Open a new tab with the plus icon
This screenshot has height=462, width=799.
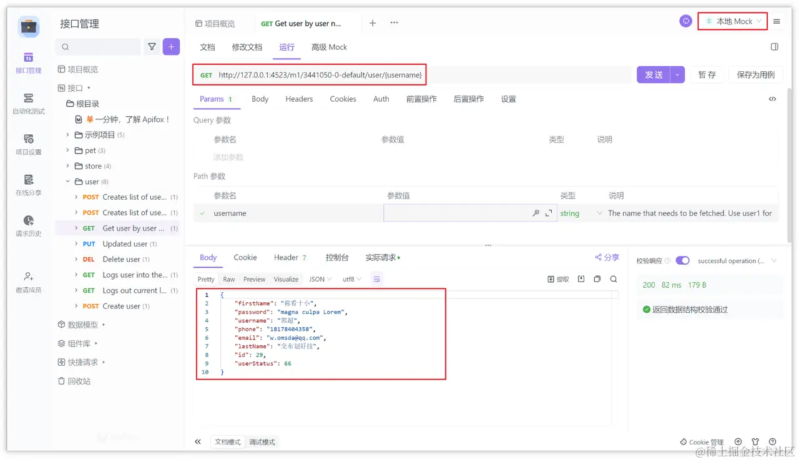point(373,23)
